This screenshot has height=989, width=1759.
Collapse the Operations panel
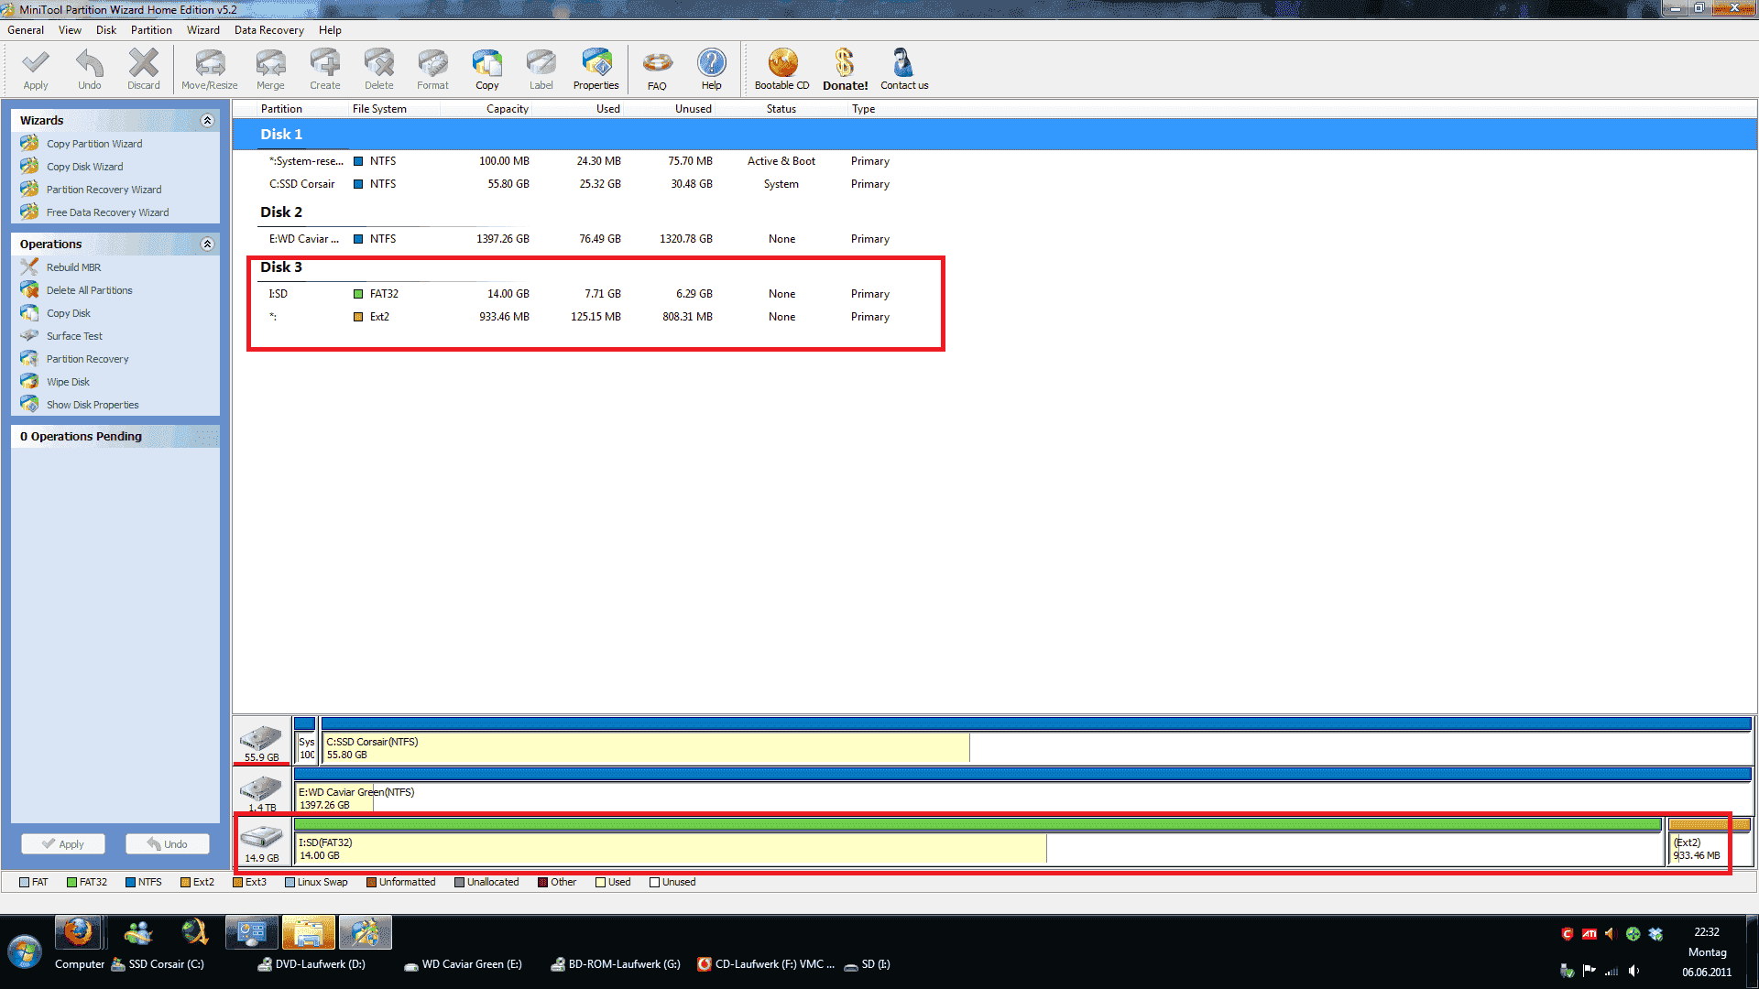[207, 244]
